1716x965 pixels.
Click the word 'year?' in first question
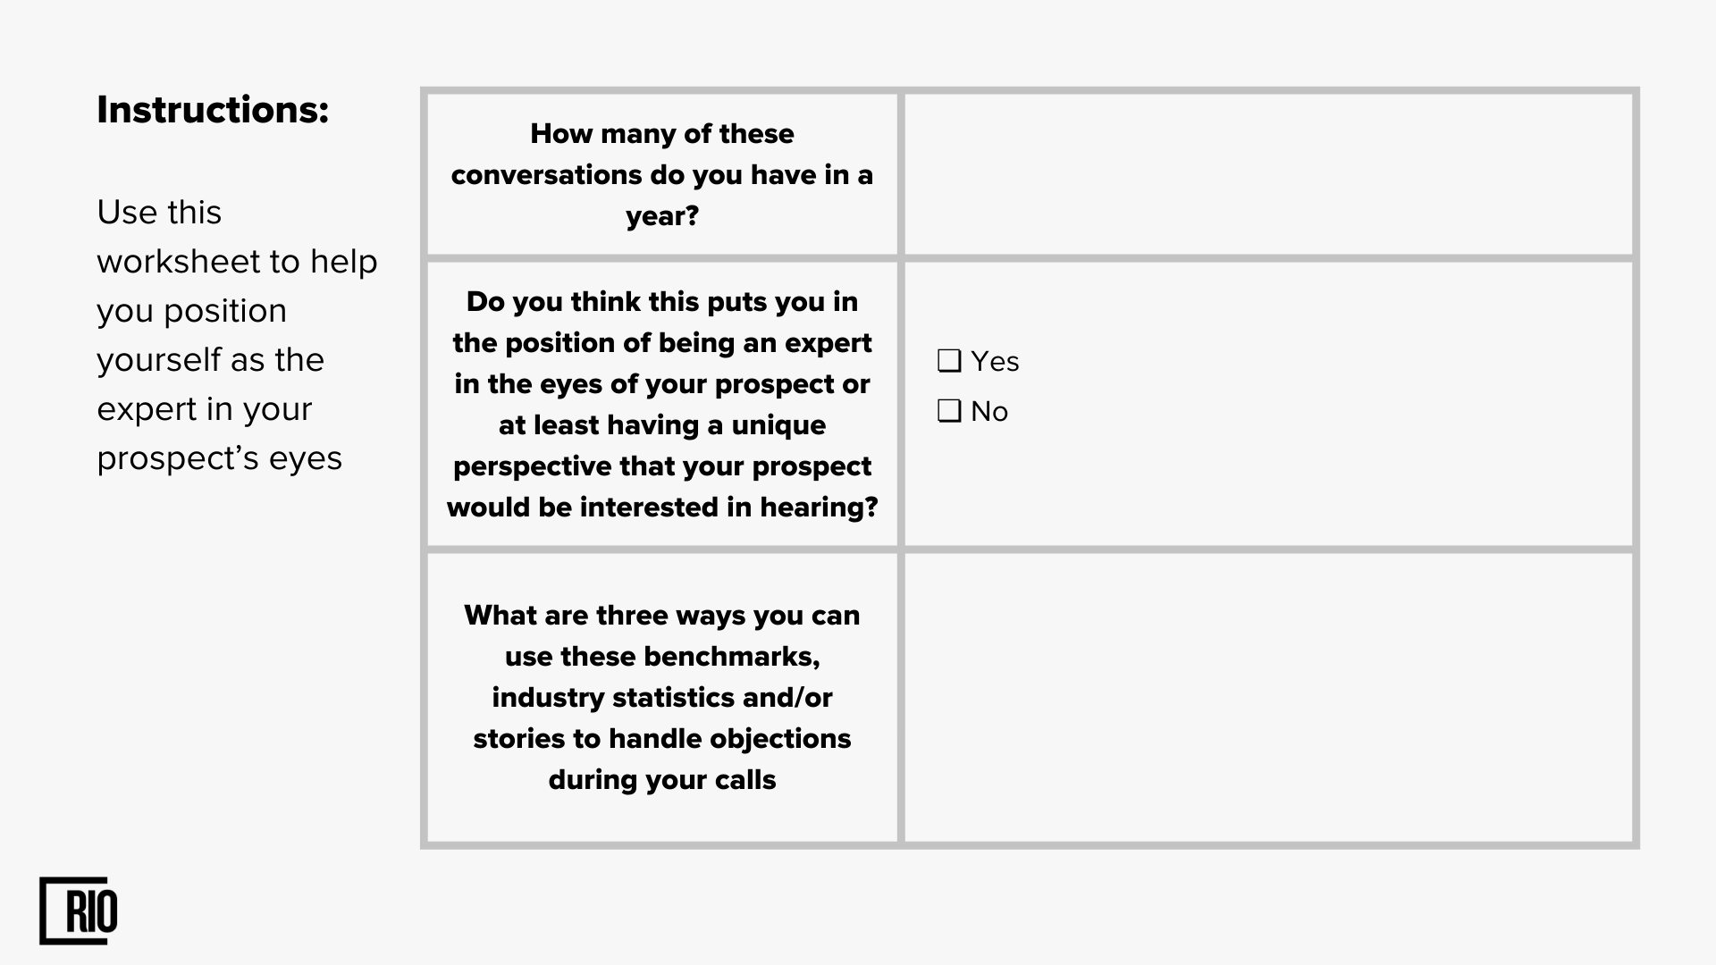(662, 216)
